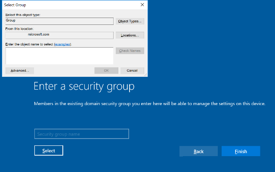Screen dimensions: 275x172
Task: Click the Group object type field
Action: point(59,21)
